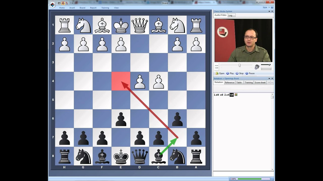Click the Open media button
Screen dimensions: 323x181
(x=220, y=73)
